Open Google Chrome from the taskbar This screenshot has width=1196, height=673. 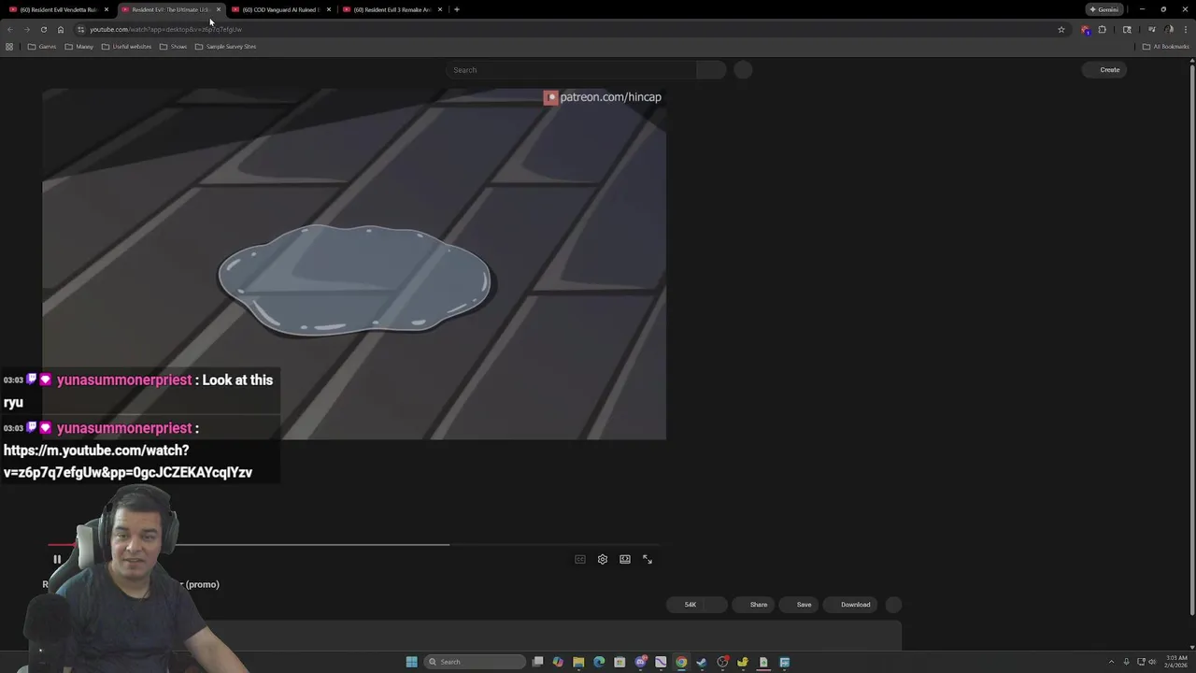[x=681, y=662]
